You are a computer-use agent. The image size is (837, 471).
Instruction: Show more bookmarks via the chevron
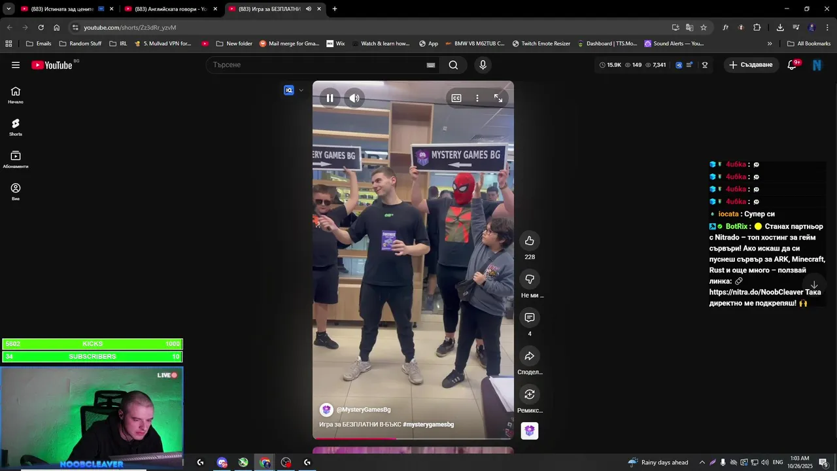(770, 44)
